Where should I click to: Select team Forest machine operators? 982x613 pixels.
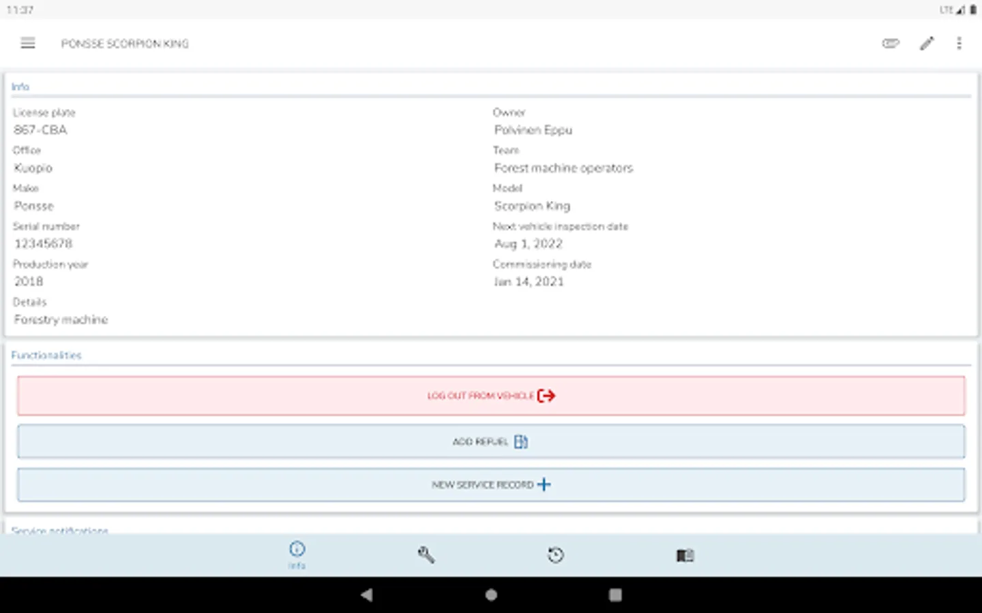coord(563,168)
